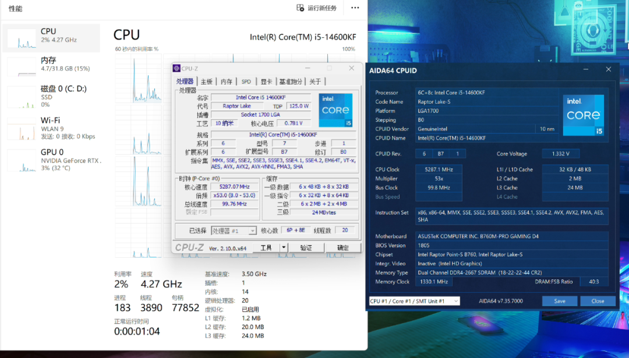This screenshot has width=629, height=358.
Task: Open the CPU #1 / Core #1 / SMT Unit #1 dropdown
Action: (415, 301)
